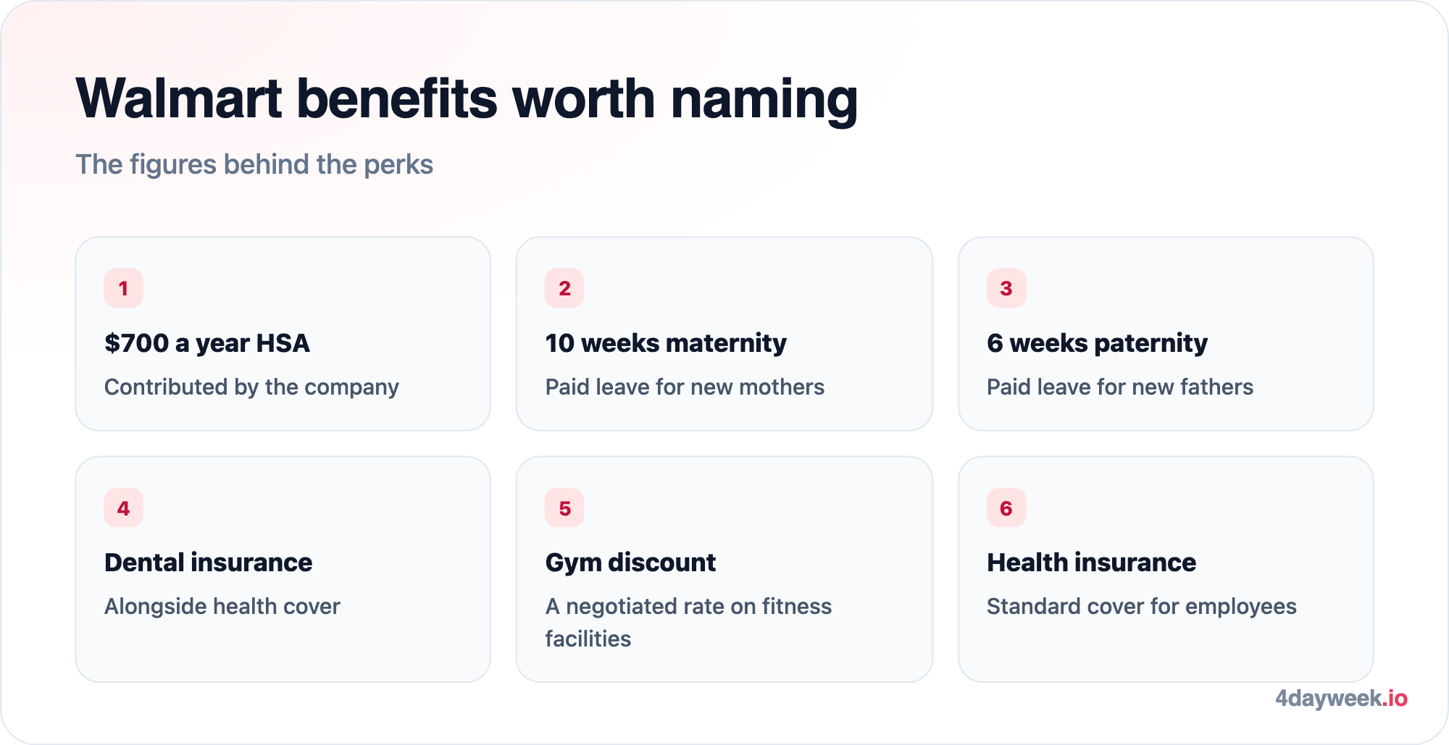Open the 4dayweek.io link
1449x745 pixels.
1341,699
